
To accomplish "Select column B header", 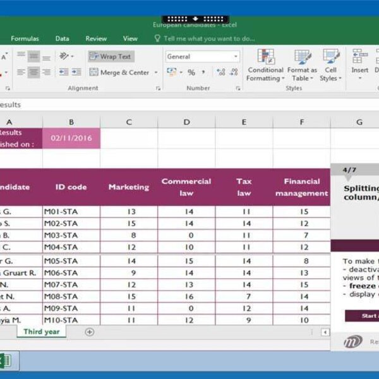I will [x=71, y=122].
